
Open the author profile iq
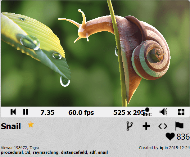162,148
